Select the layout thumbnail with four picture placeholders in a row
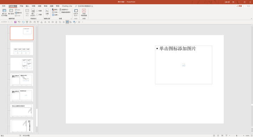Screen dimensions: 253x137 coord(22,49)
